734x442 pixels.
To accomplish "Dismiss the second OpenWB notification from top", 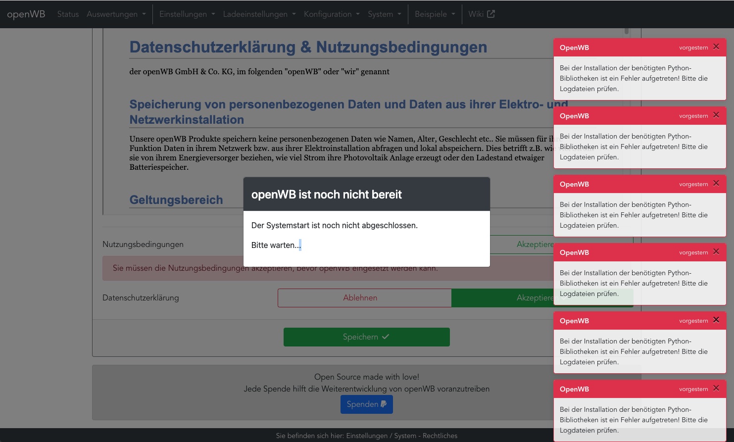I will click(x=716, y=115).
